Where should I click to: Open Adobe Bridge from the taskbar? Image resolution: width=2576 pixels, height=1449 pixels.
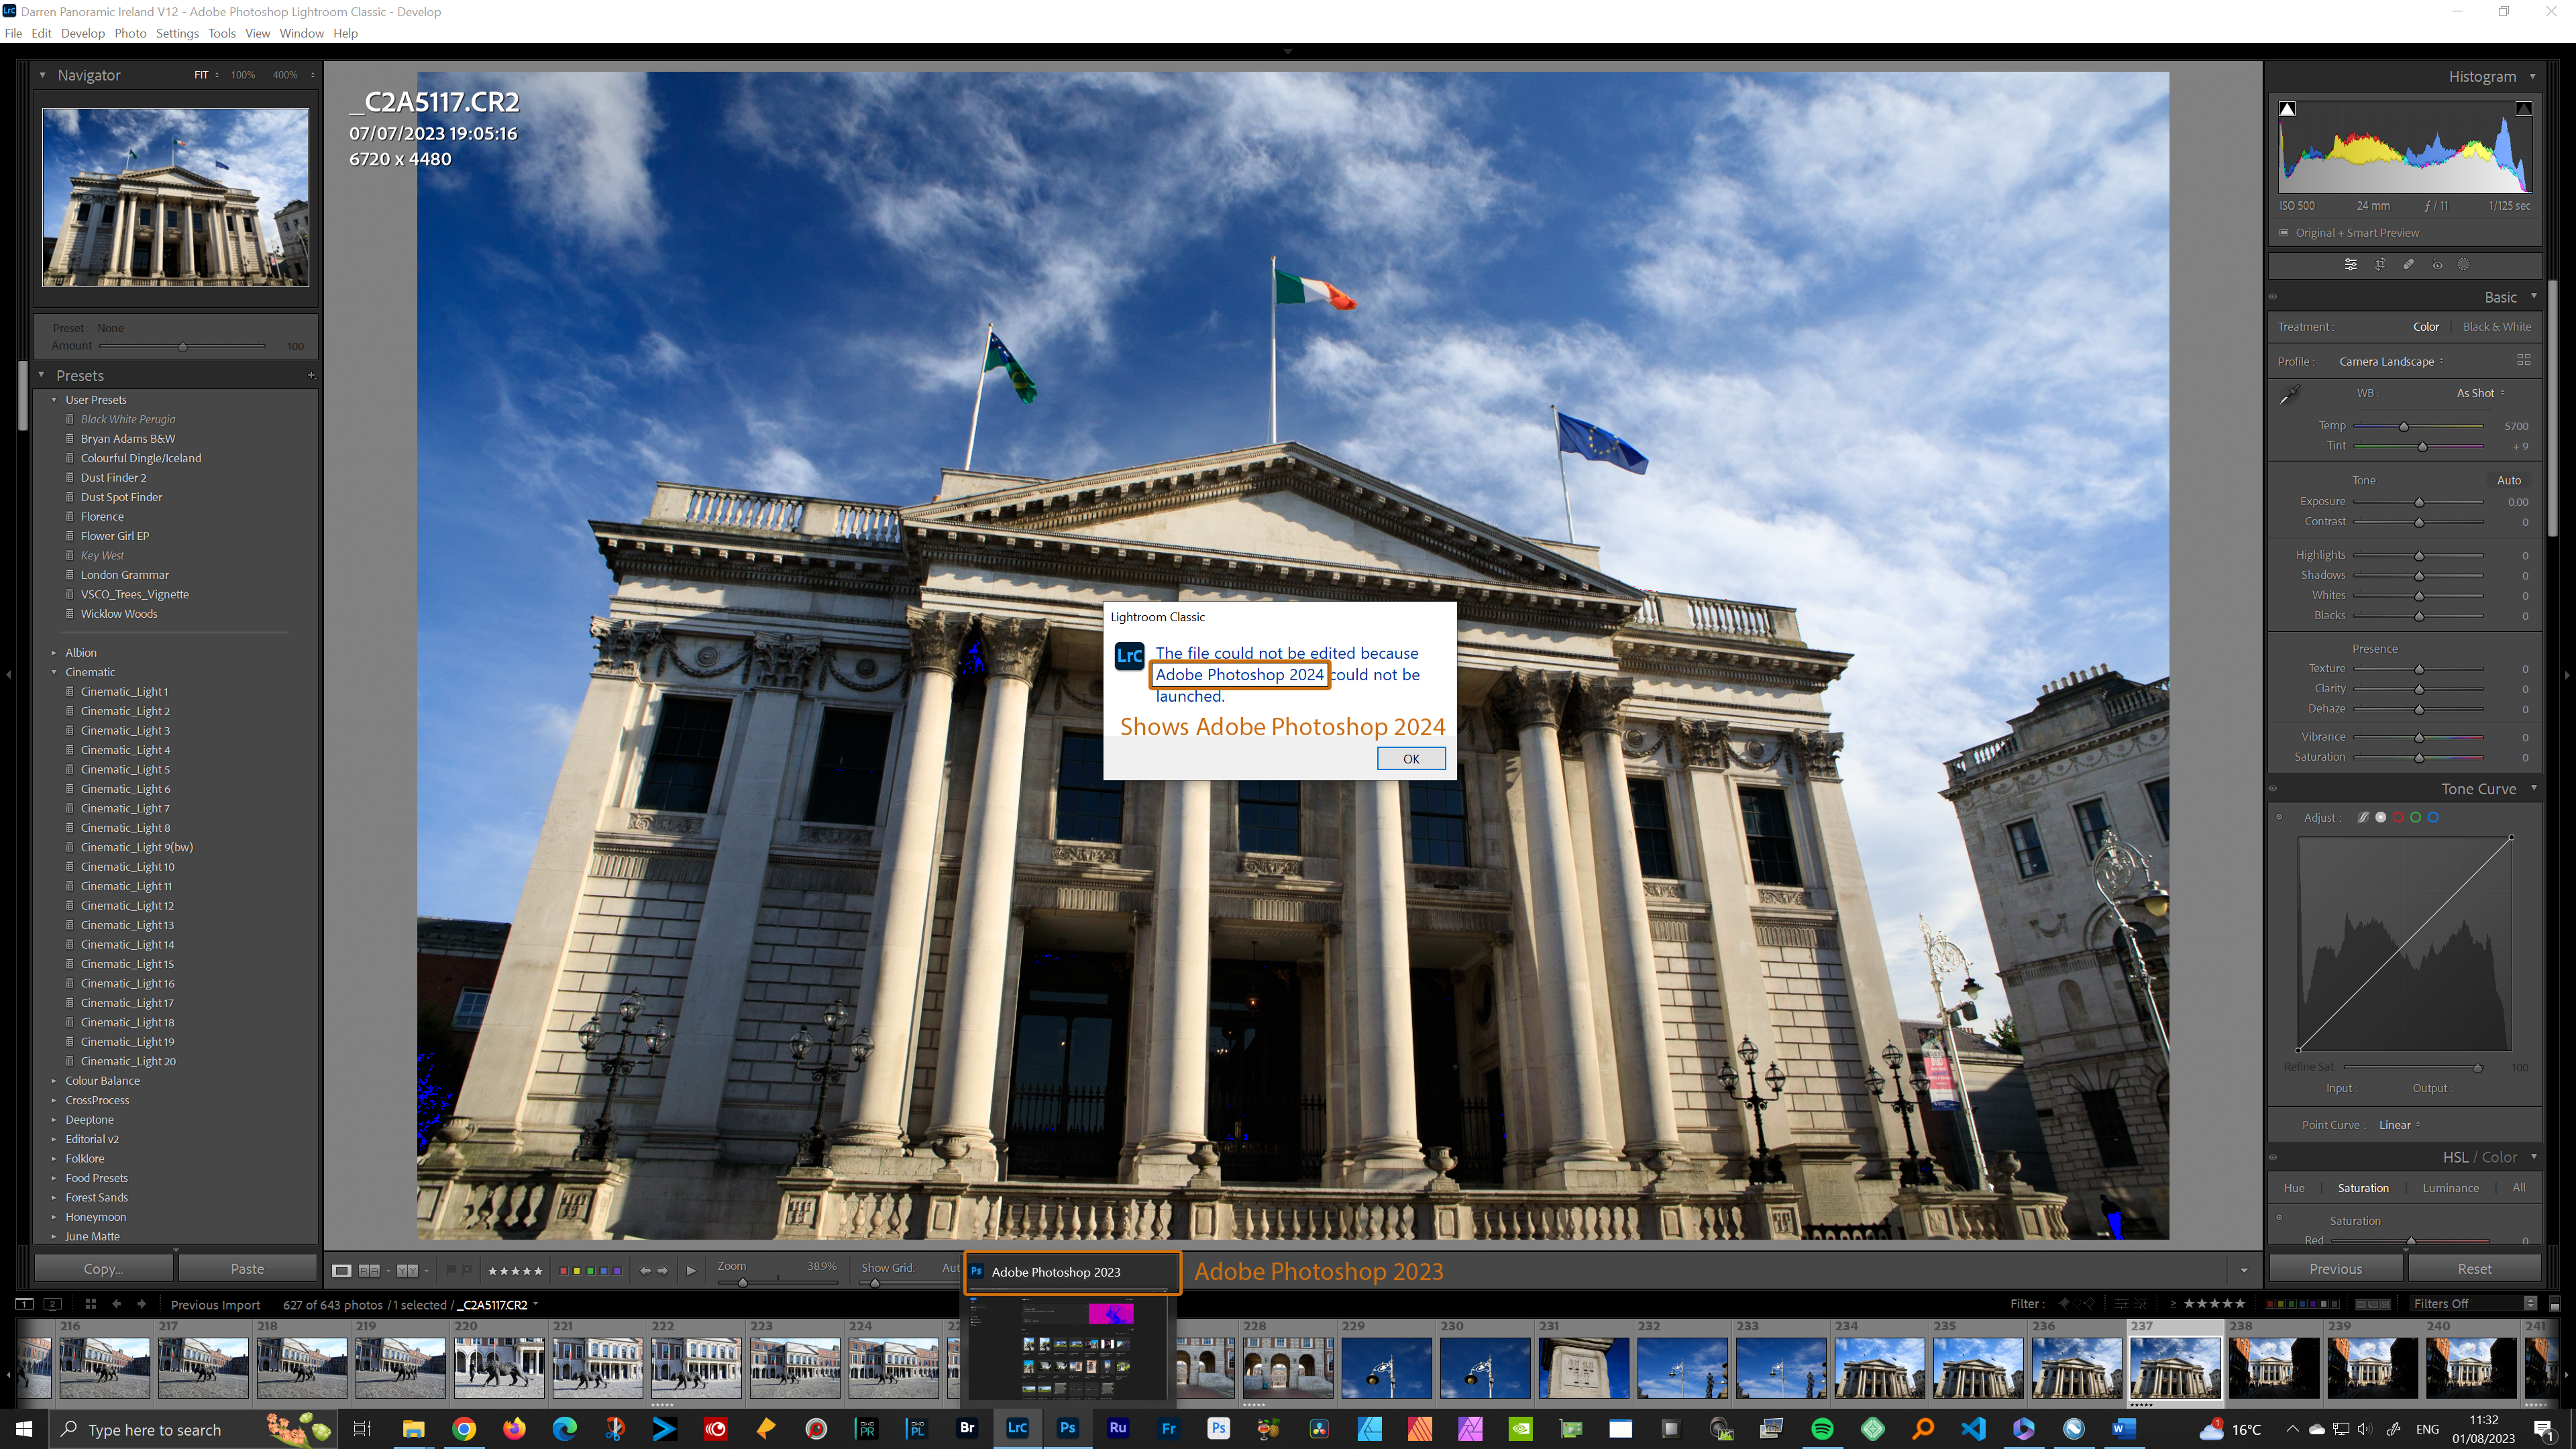click(967, 1428)
